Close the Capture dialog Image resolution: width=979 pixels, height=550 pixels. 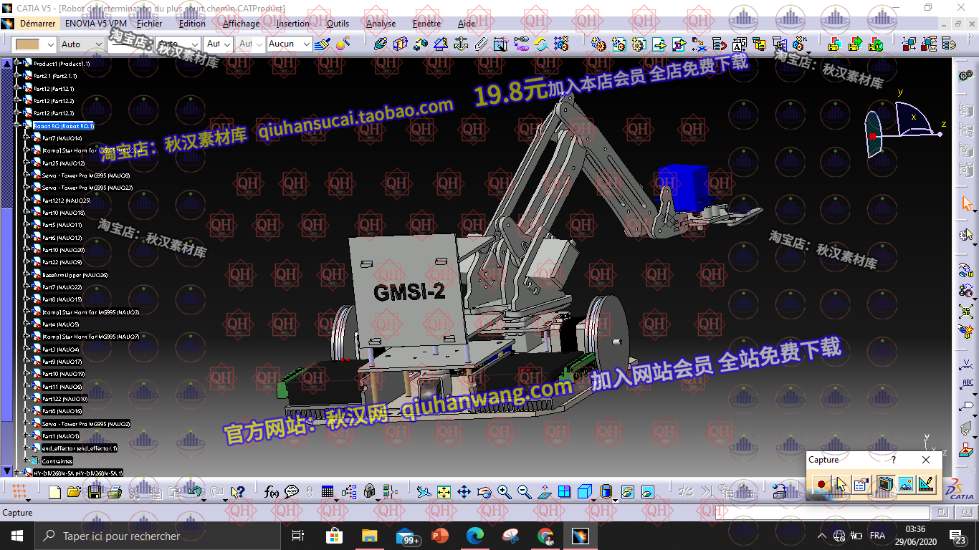click(x=926, y=460)
